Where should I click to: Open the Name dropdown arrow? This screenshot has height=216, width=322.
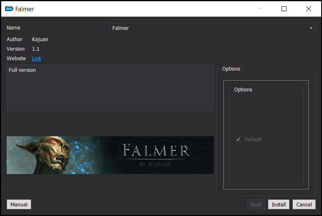pos(311,28)
